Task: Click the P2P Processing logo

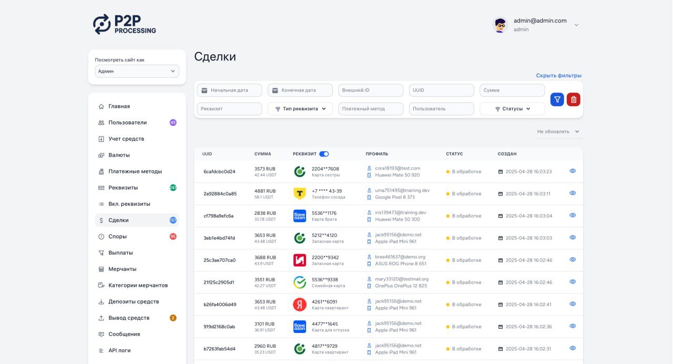Action: coord(125,24)
